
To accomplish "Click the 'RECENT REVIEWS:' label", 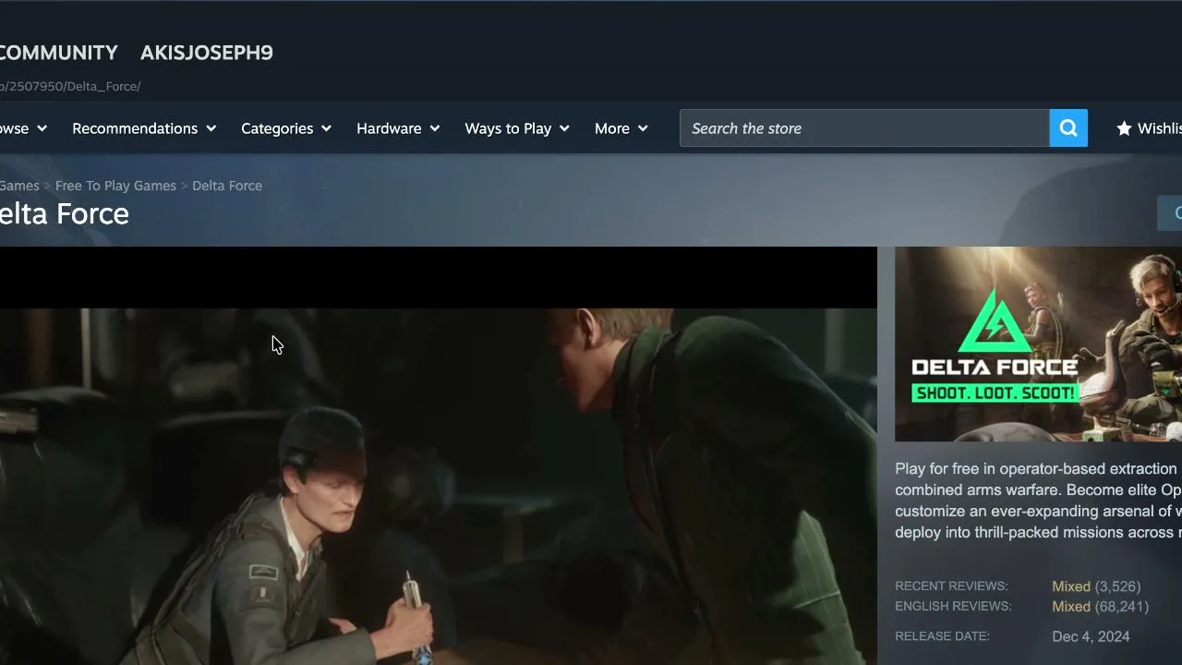I will coord(951,586).
